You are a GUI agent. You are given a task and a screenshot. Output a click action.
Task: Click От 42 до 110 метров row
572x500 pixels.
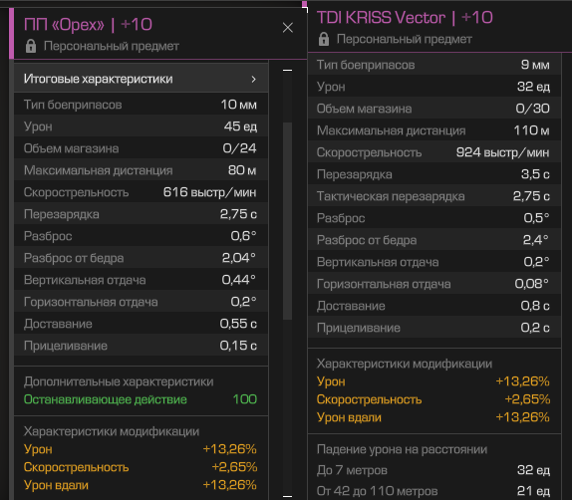pyautogui.click(x=433, y=491)
